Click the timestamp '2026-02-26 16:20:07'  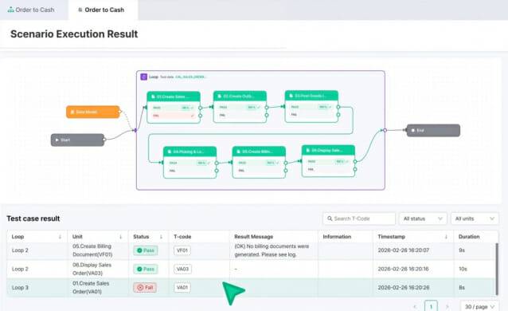[404, 250]
